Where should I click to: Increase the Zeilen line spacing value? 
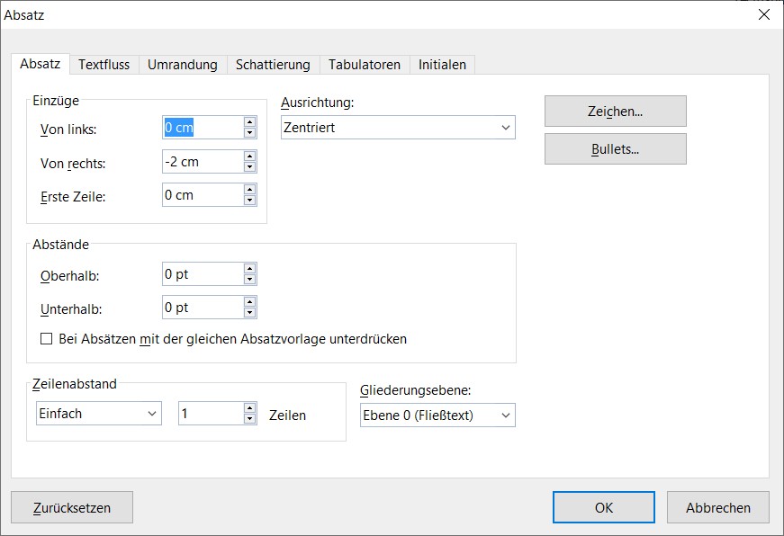click(249, 408)
